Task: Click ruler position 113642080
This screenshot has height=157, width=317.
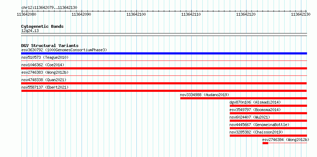Action: click(26, 14)
